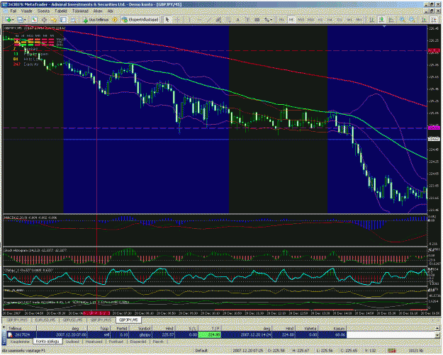This screenshot has width=443, height=355.
Task: Select the cursor arrow tool
Action: pos(167,20)
